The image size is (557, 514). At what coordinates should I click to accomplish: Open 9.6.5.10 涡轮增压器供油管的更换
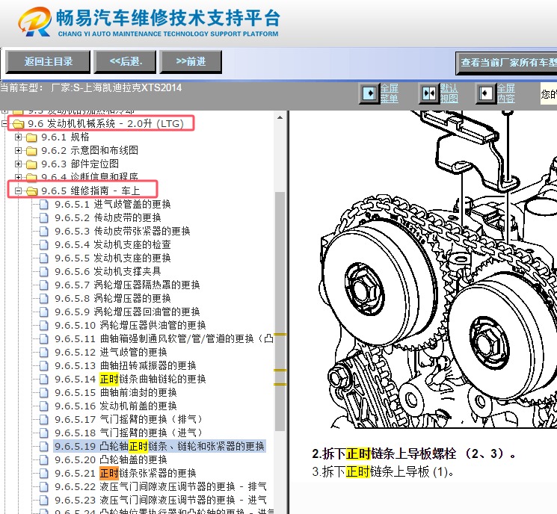(x=130, y=326)
